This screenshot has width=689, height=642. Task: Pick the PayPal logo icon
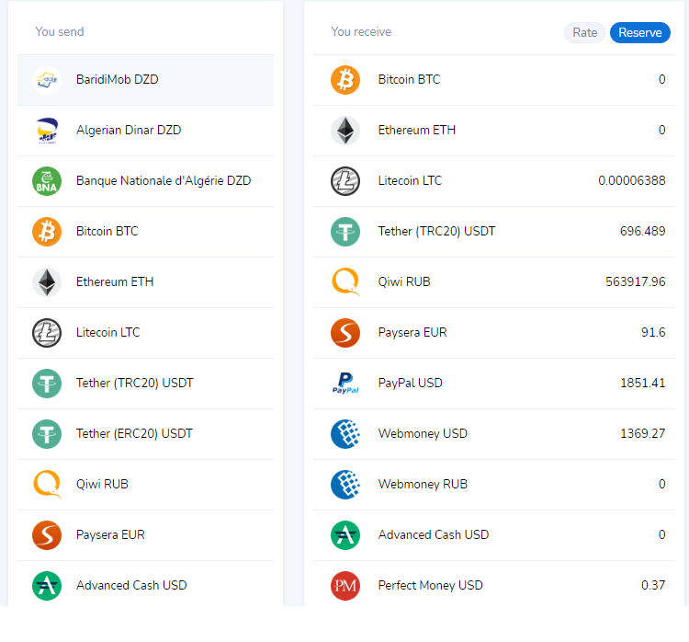pos(345,384)
